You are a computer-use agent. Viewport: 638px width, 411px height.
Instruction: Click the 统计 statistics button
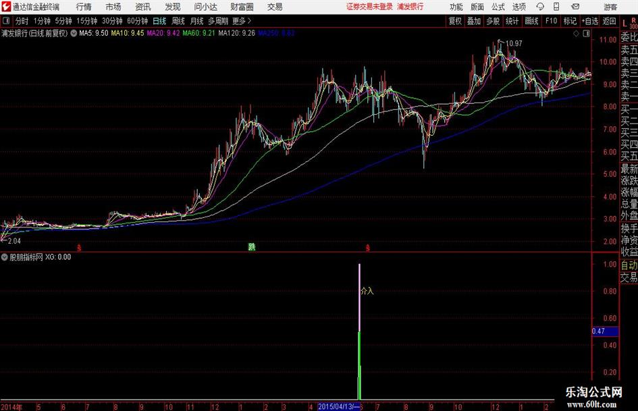pos(512,21)
